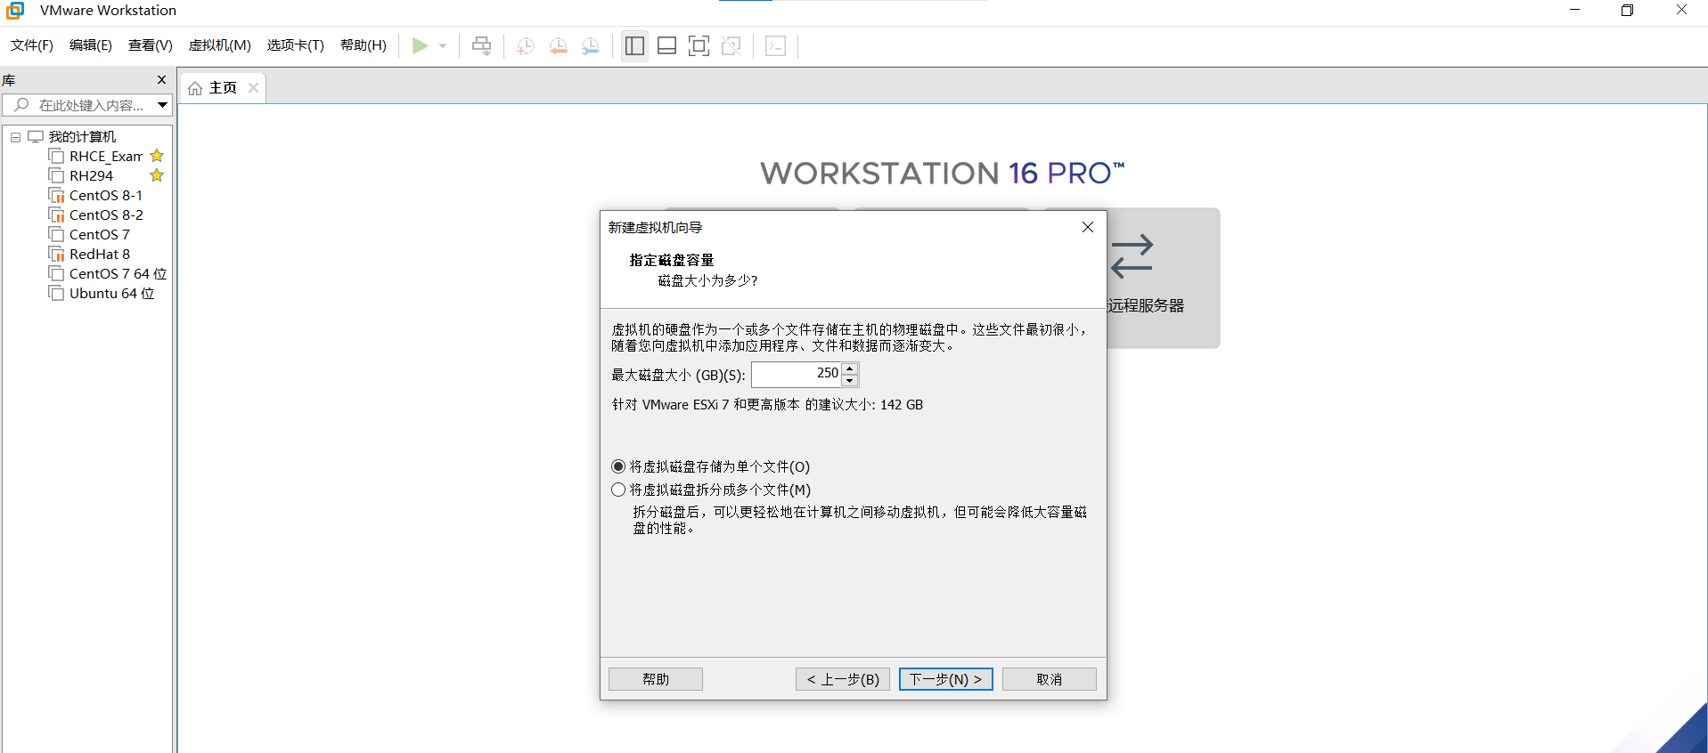Click the 上一步(B) back button
Image resolution: width=1708 pixels, height=753 pixels.
coord(843,679)
